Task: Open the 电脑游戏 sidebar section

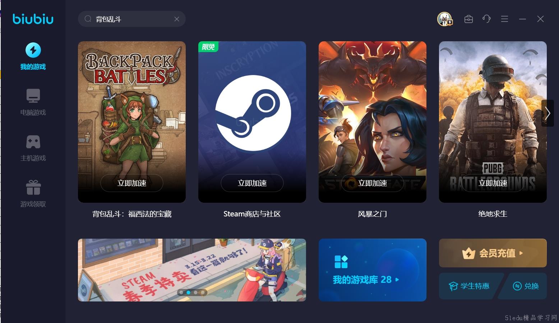Action: tap(33, 102)
